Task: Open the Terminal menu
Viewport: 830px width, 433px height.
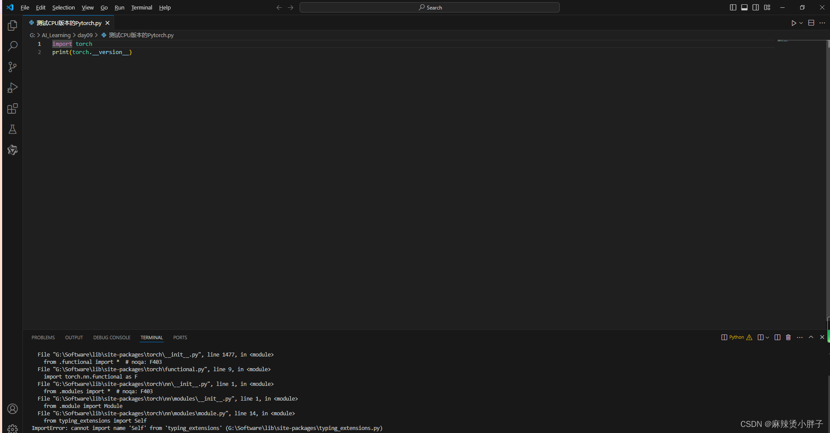Action: [141, 7]
